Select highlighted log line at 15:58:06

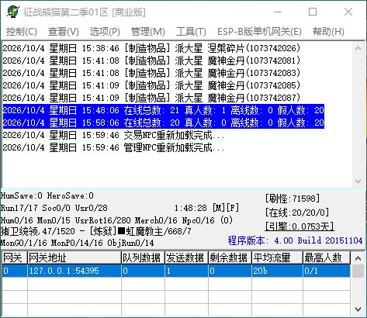point(164,123)
